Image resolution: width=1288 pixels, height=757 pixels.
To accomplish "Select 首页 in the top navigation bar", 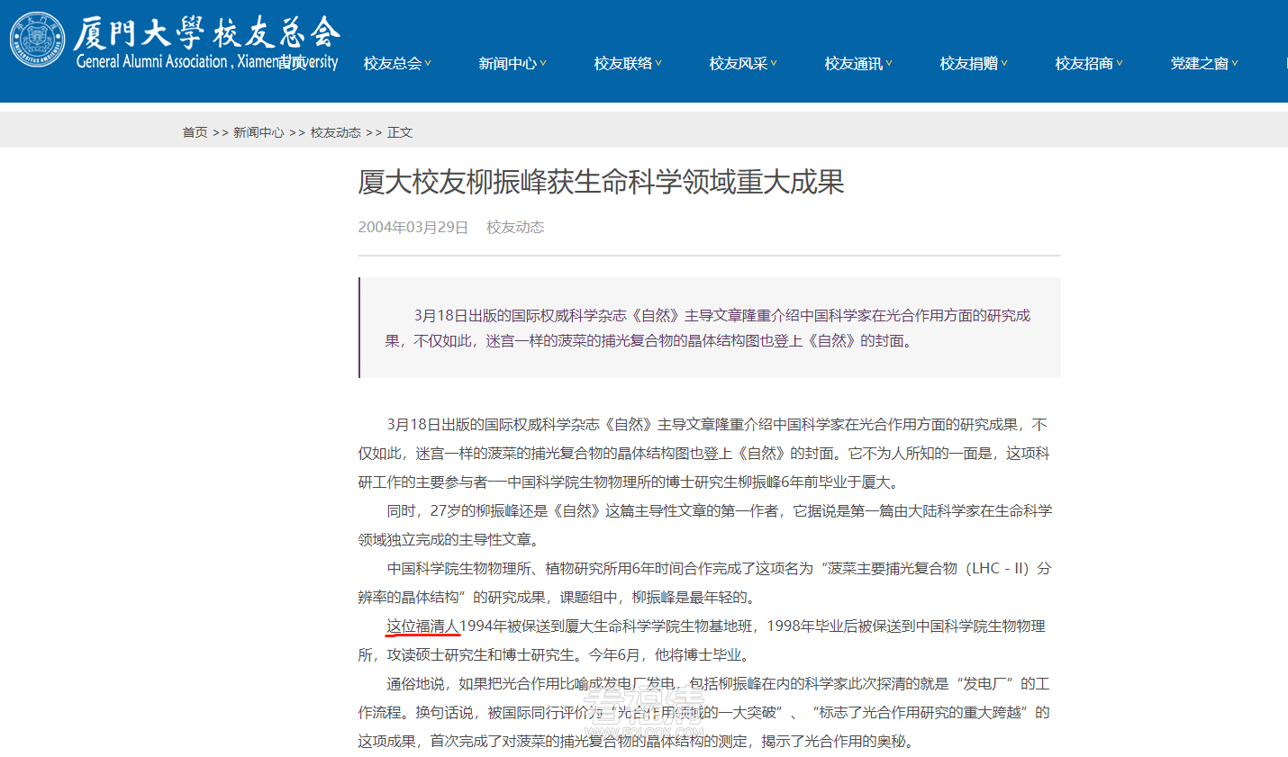I will pyautogui.click(x=297, y=62).
